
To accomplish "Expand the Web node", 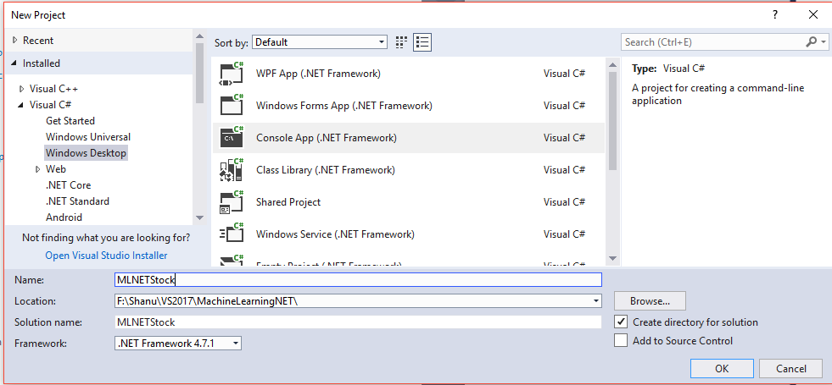I will [x=37, y=169].
